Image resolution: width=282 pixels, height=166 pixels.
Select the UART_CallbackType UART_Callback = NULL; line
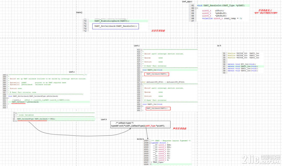click(36, 119)
